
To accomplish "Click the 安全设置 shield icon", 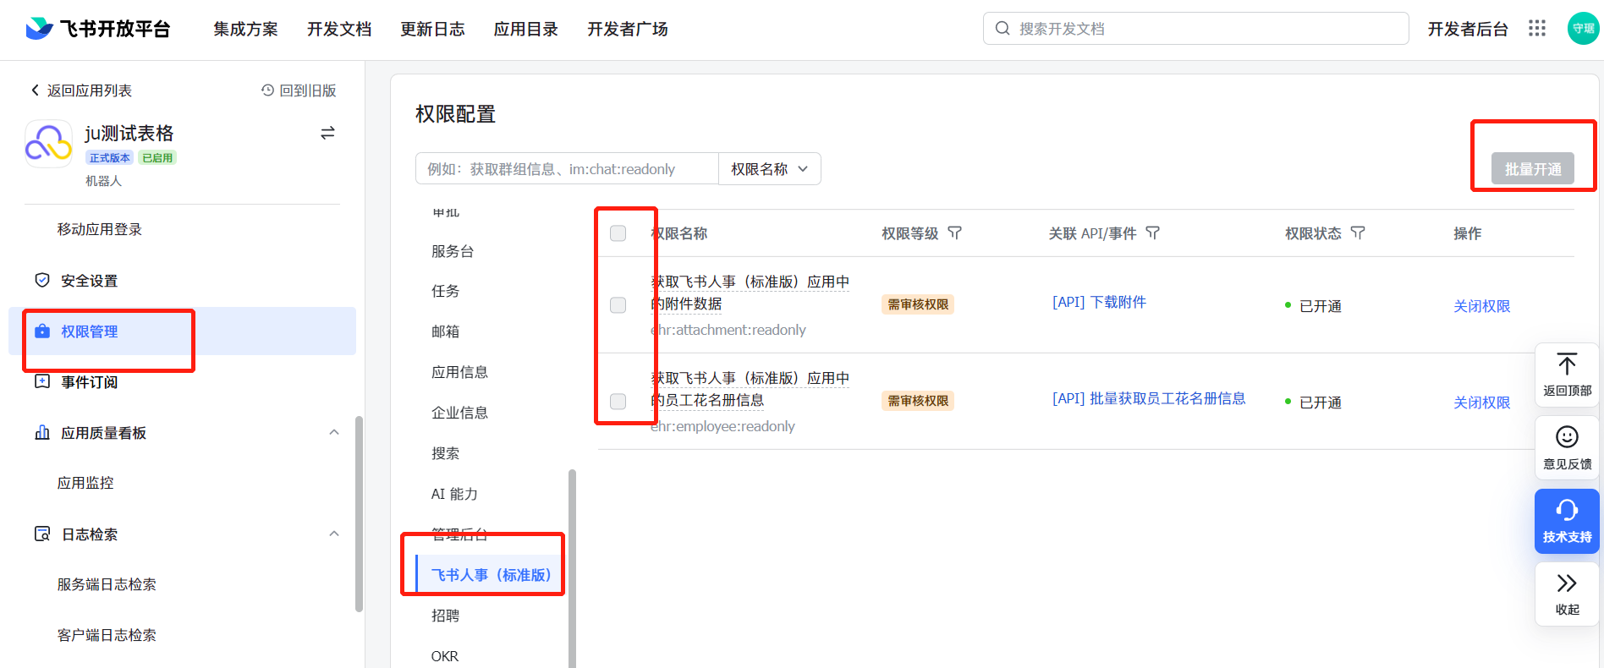I will pos(42,280).
